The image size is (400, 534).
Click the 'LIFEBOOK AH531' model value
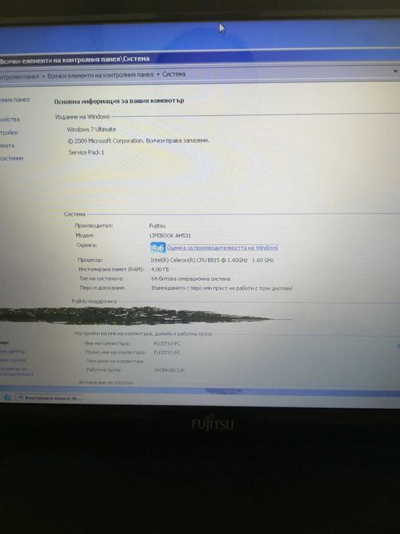coord(170,235)
